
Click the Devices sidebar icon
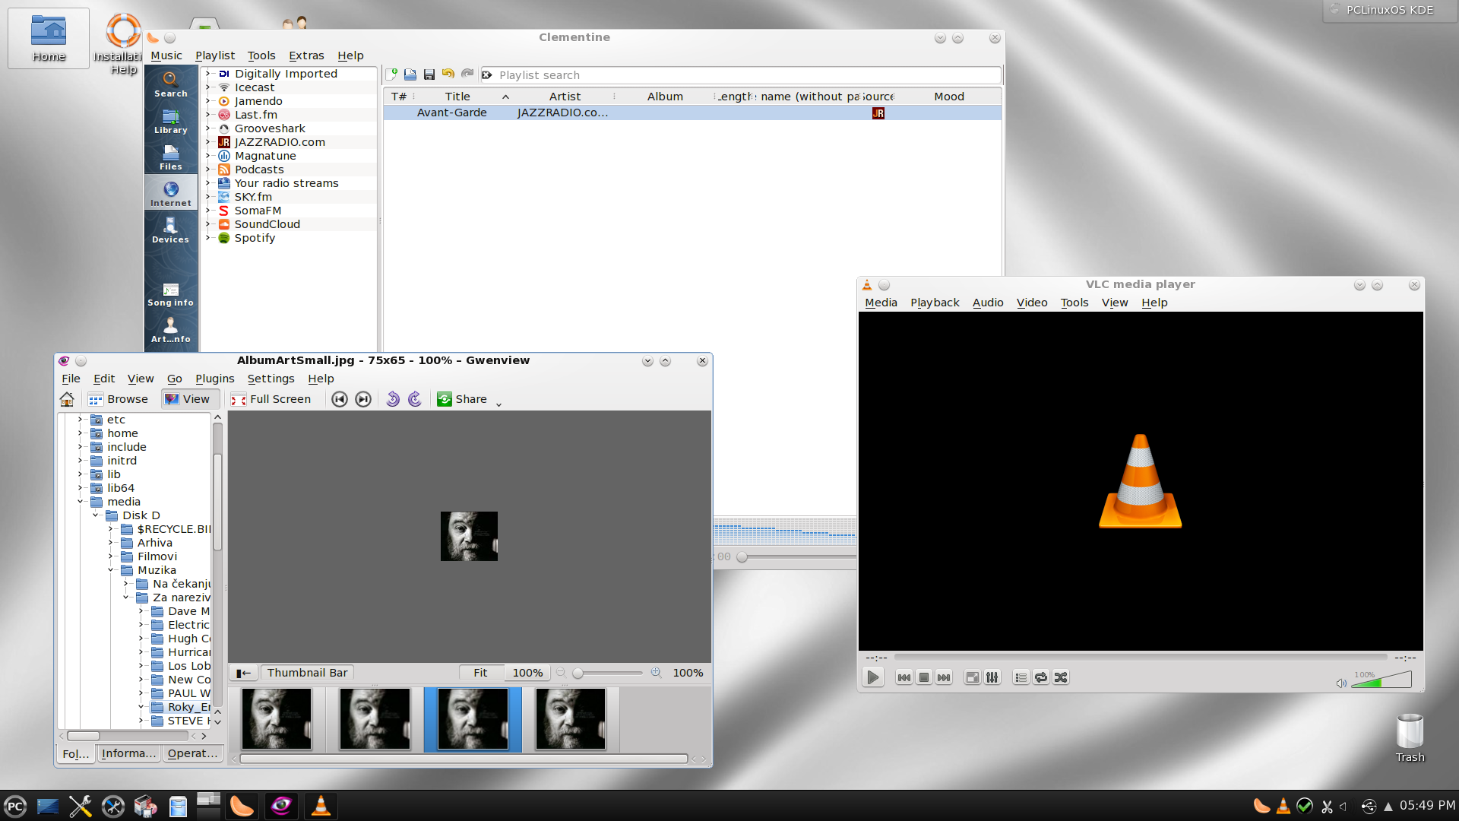coord(170,230)
